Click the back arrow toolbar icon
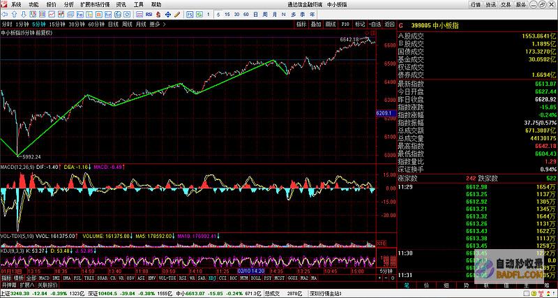This screenshot has width=558, height=298. coord(5,15)
